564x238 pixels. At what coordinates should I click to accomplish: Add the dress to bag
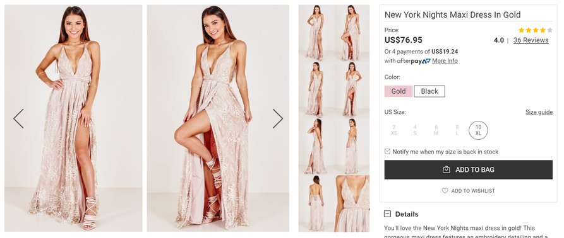pos(469,169)
